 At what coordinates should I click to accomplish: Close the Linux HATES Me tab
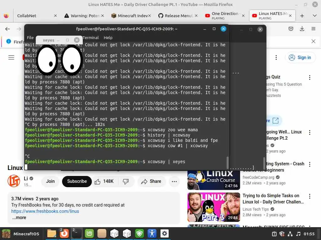point(290,16)
